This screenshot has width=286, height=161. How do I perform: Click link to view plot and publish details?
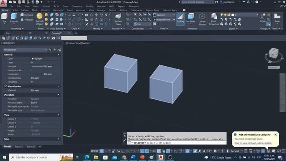[253, 143]
